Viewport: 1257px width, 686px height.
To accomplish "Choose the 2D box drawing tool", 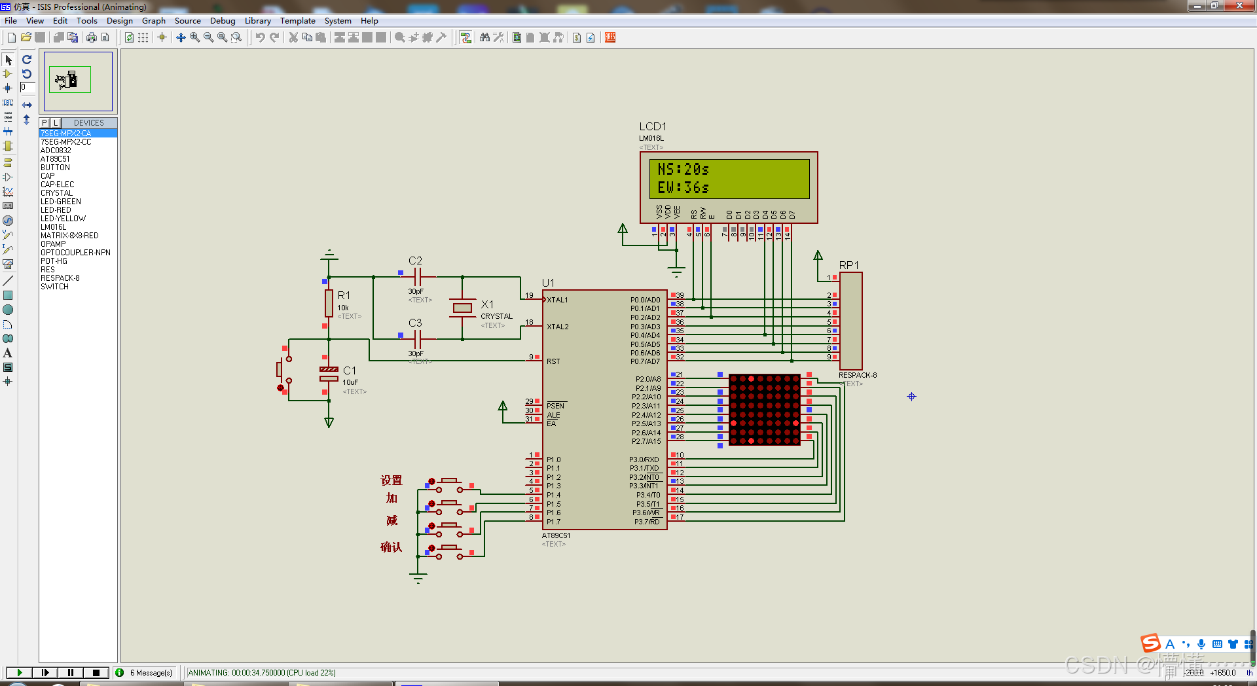I will pos(8,295).
